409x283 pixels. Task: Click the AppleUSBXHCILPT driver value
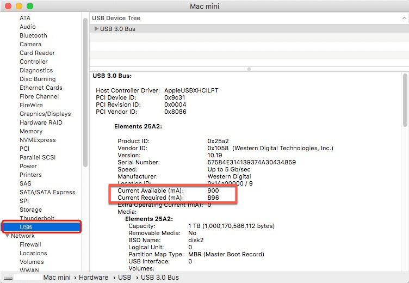(x=191, y=90)
